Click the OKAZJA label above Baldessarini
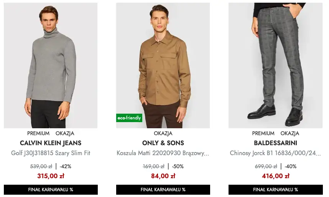The width and height of the screenshot is (329, 197). pyautogui.click(x=290, y=133)
